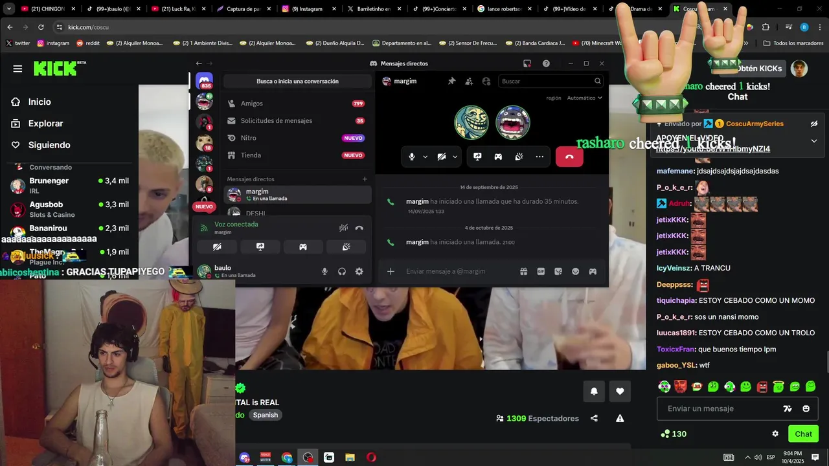The height and width of the screenshot is (466, 829).
Task: Open the twitter bookmark
Action: coord(17,43)
